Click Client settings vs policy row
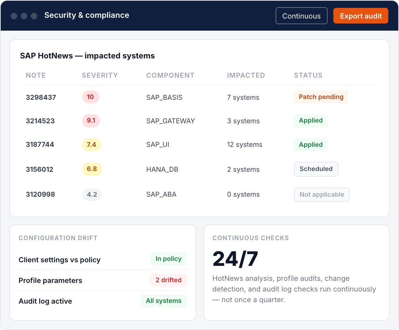399x330 pixels. 103,259
